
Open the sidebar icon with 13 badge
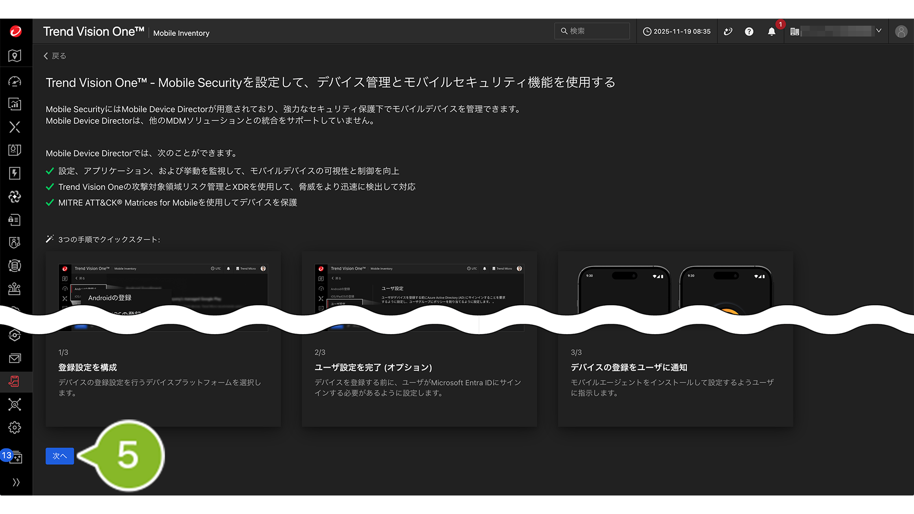click(15, 456)
